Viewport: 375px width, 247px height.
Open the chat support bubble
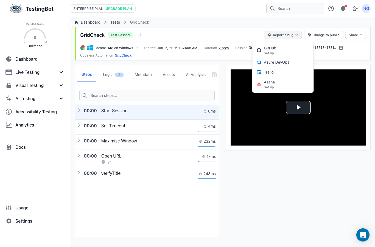click(363, 235)
